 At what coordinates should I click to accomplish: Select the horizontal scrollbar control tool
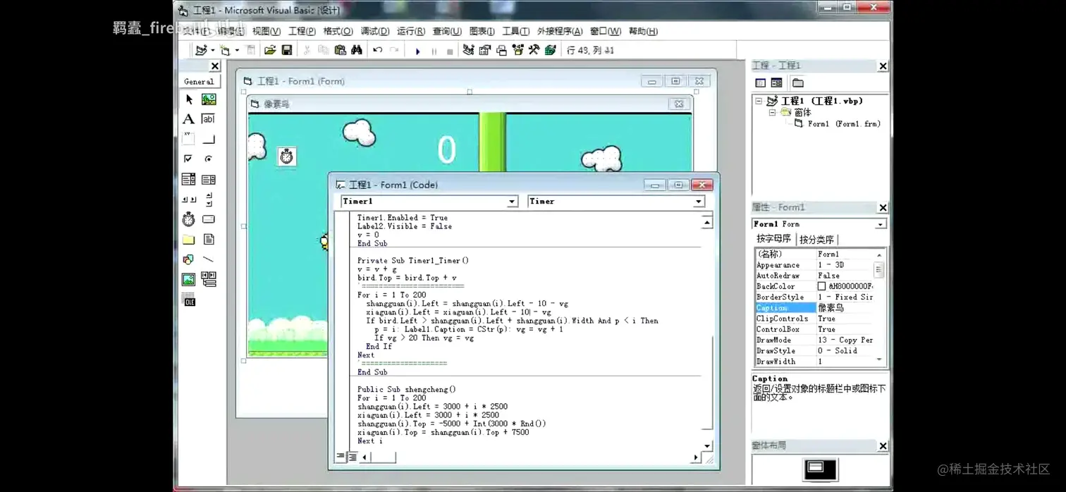(189, 199)
